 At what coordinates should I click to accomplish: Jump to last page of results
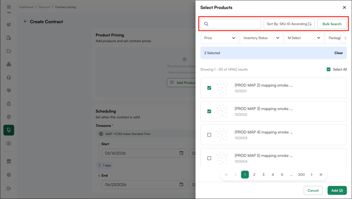tap(321, 174)
